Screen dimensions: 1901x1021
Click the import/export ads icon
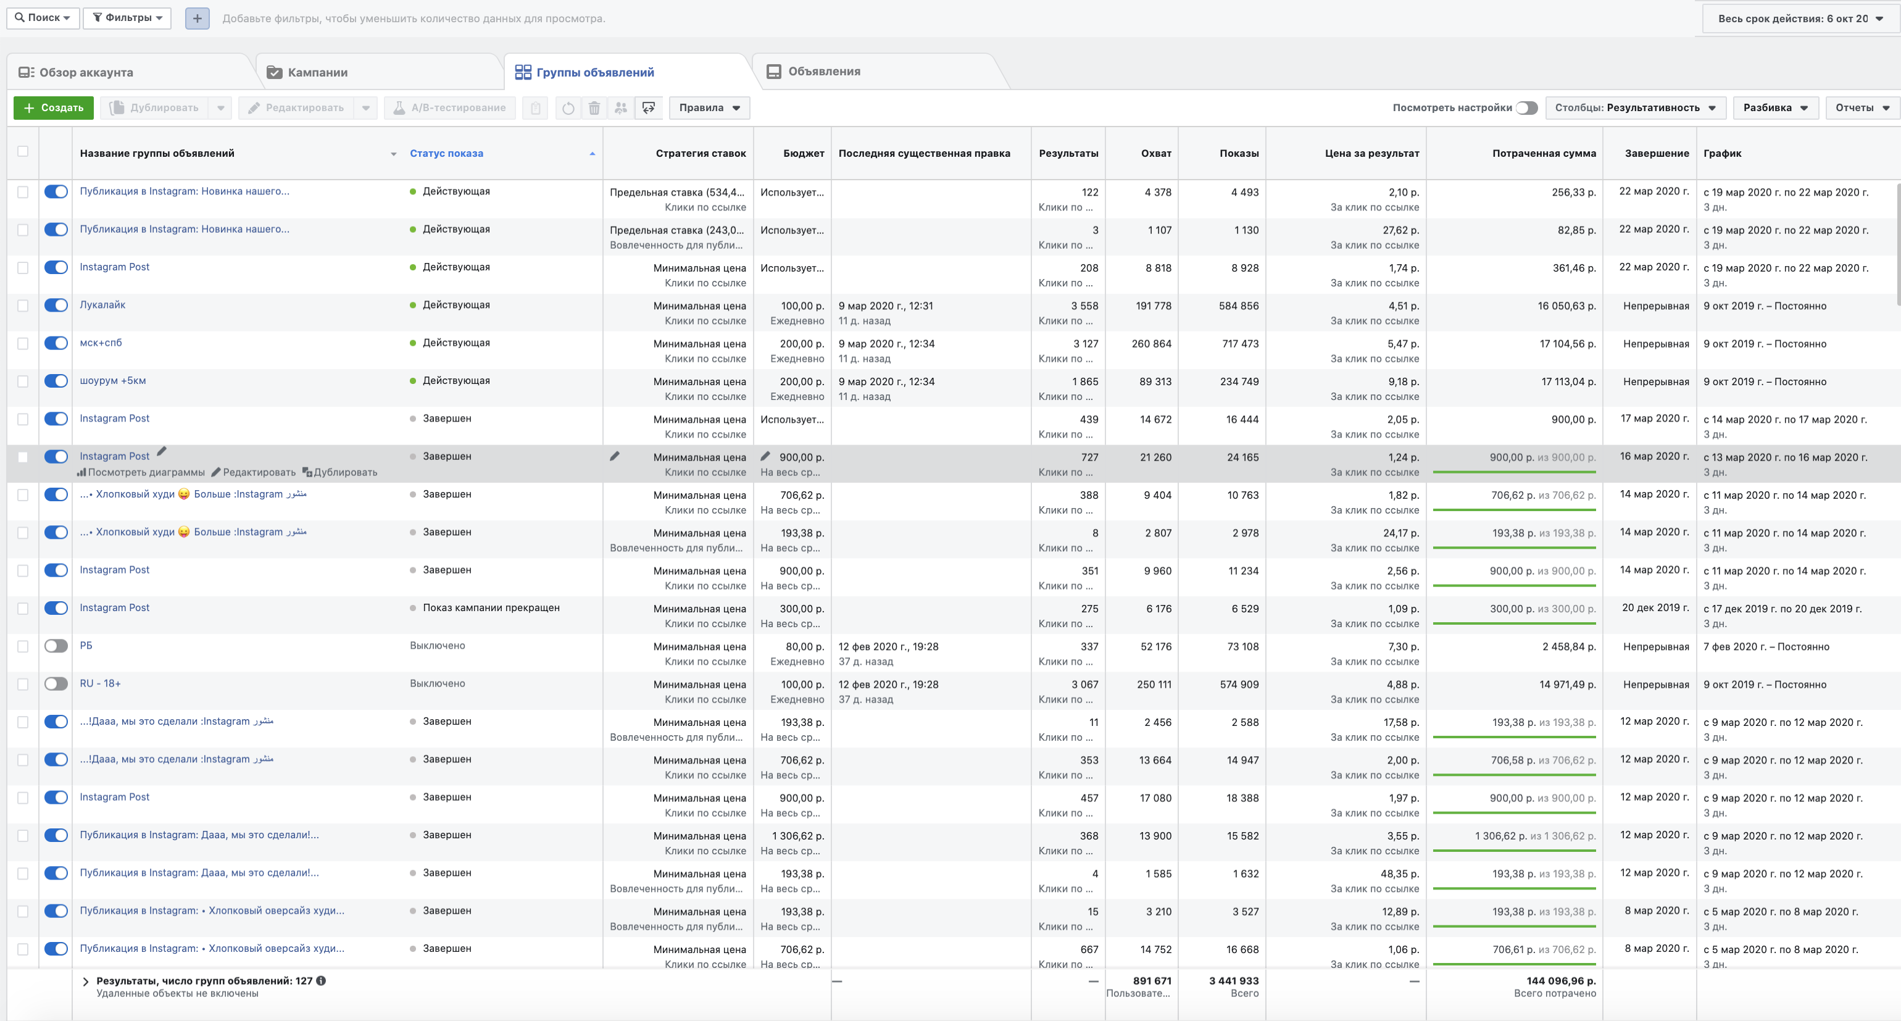point(649,108)
